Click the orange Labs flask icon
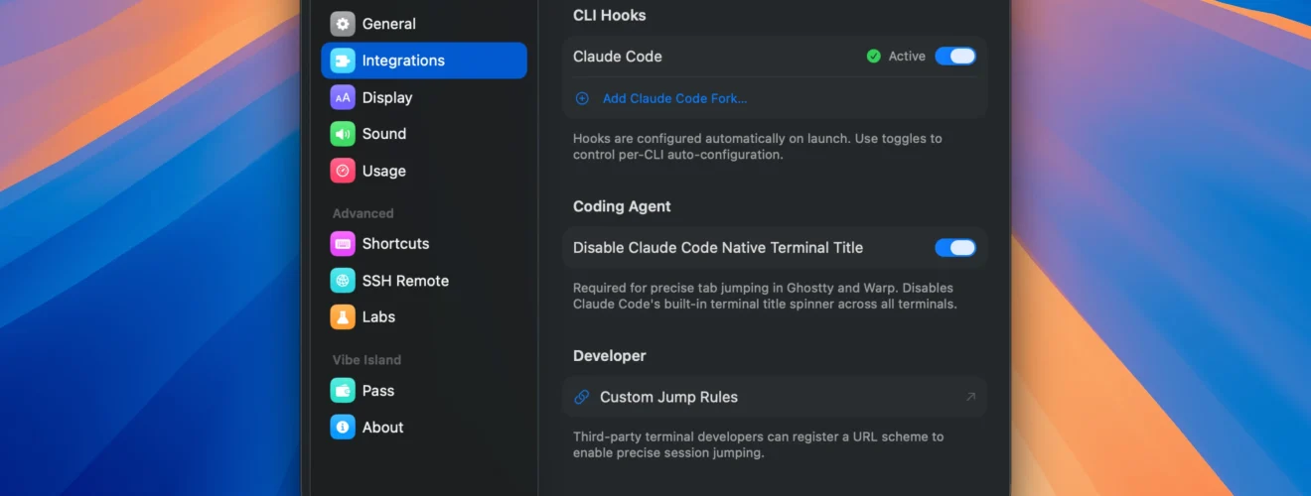 (x=343, y=317)
